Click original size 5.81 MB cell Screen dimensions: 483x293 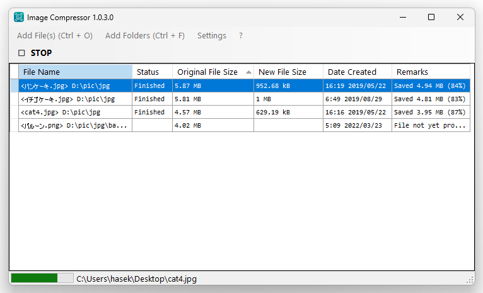(x=213, y=99)
